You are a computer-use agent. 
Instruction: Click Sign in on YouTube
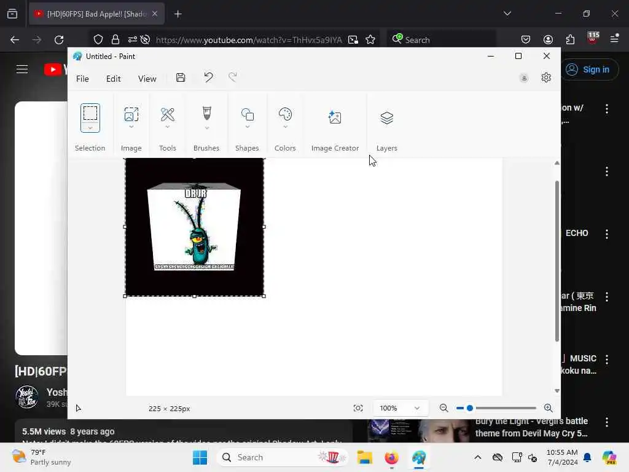589,69
